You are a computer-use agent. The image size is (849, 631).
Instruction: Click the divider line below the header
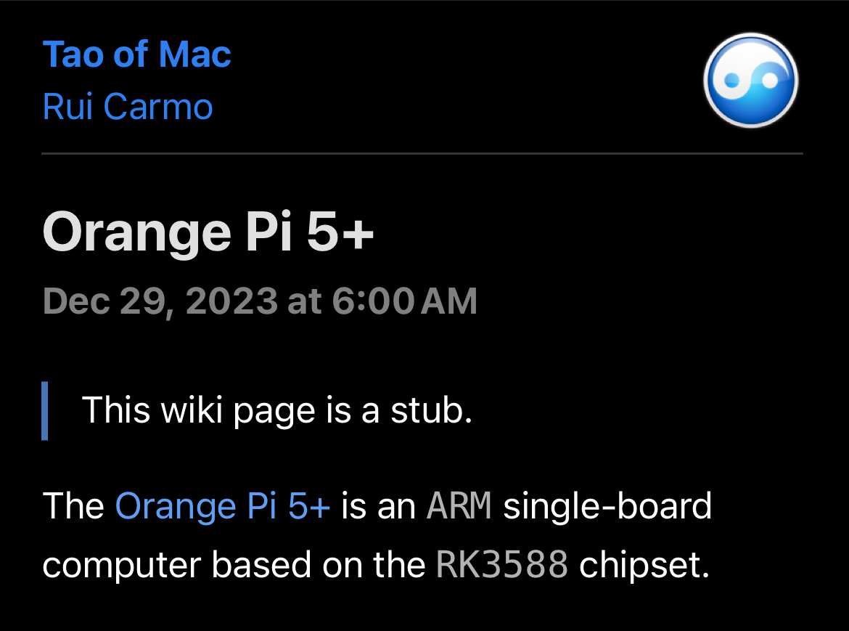422,154
